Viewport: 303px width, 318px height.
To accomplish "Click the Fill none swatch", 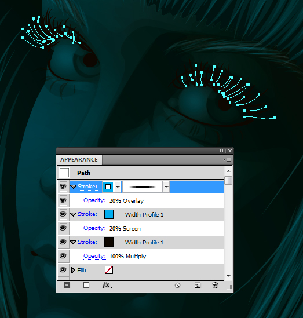I will pos(109,270).
